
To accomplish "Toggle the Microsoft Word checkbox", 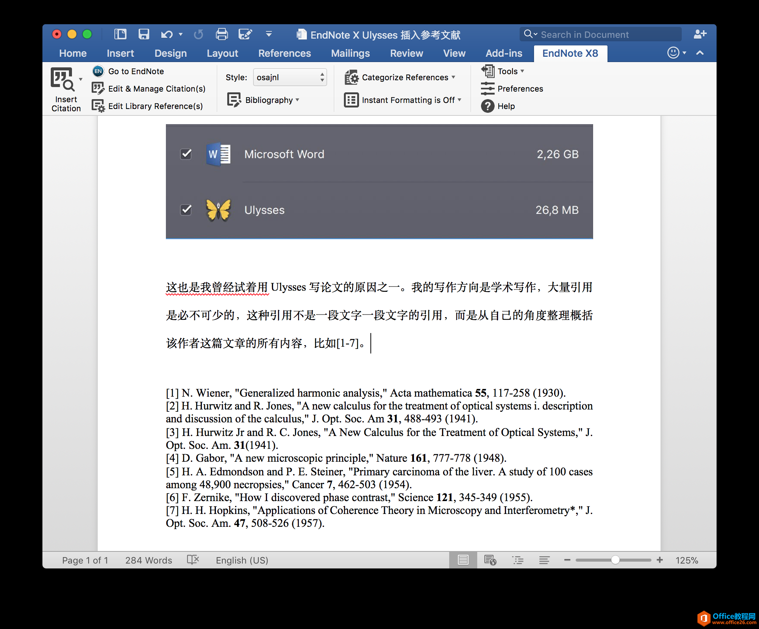I will (x=186, y=154).
